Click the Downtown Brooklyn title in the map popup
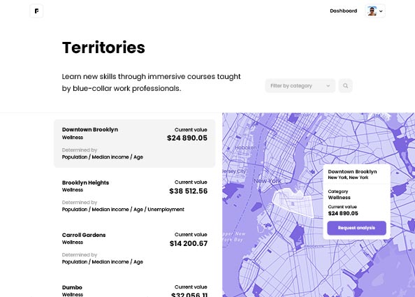 tap(352, 171)
